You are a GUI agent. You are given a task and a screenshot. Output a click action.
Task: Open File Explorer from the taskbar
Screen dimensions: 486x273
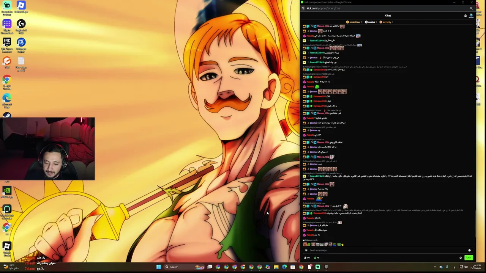276,267
